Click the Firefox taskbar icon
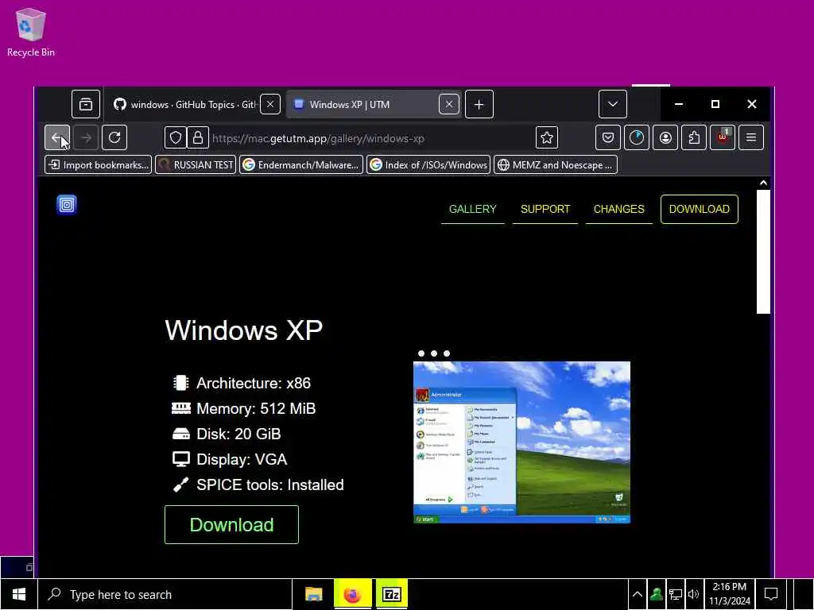Viewport: 814px width, 610px height. [352, 594]
